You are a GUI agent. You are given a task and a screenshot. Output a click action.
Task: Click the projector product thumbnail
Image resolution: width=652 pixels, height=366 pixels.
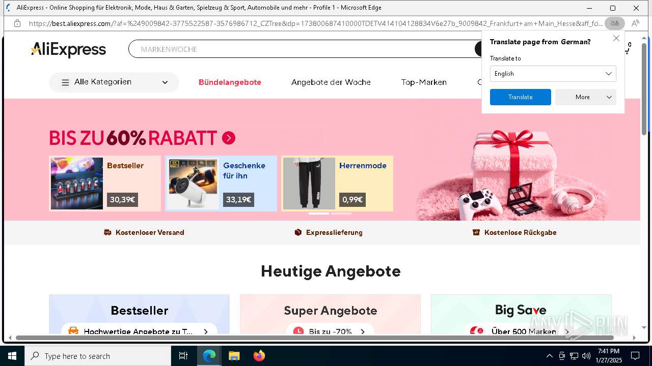(193, 184)
